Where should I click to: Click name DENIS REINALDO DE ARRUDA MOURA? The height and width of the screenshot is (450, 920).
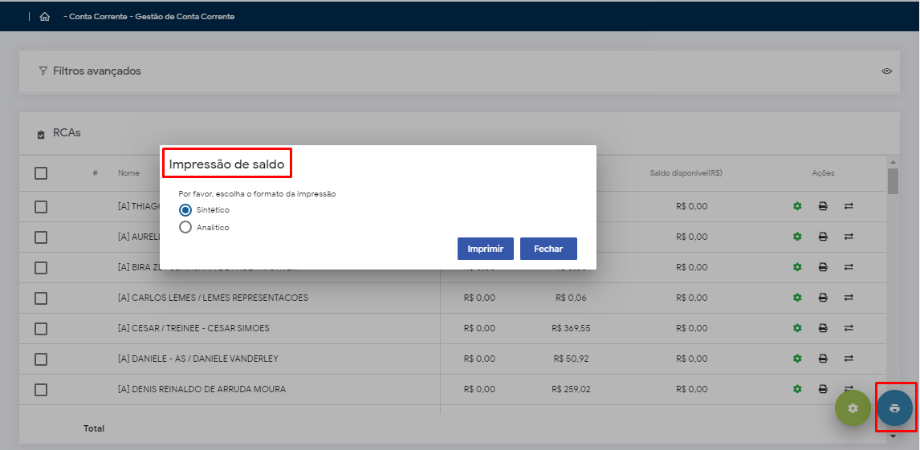point(202,389)
